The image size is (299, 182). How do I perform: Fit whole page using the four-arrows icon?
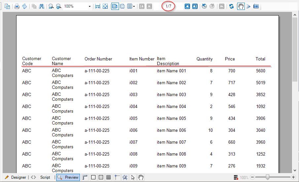pos(105,7)
